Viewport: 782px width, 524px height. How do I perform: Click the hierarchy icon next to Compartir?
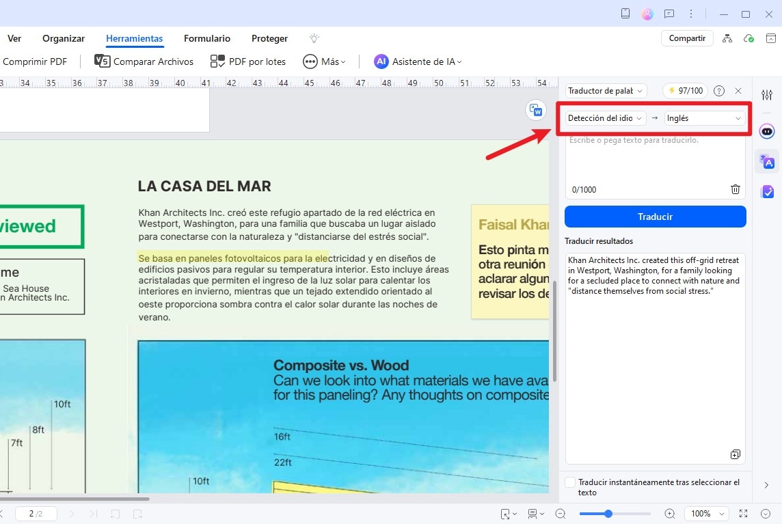pos(727,38)
